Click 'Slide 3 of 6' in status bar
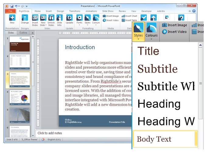This screenshot has height=152, width=207. point(12,139)
